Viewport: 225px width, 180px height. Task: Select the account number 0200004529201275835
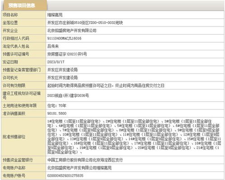[65, 175]
